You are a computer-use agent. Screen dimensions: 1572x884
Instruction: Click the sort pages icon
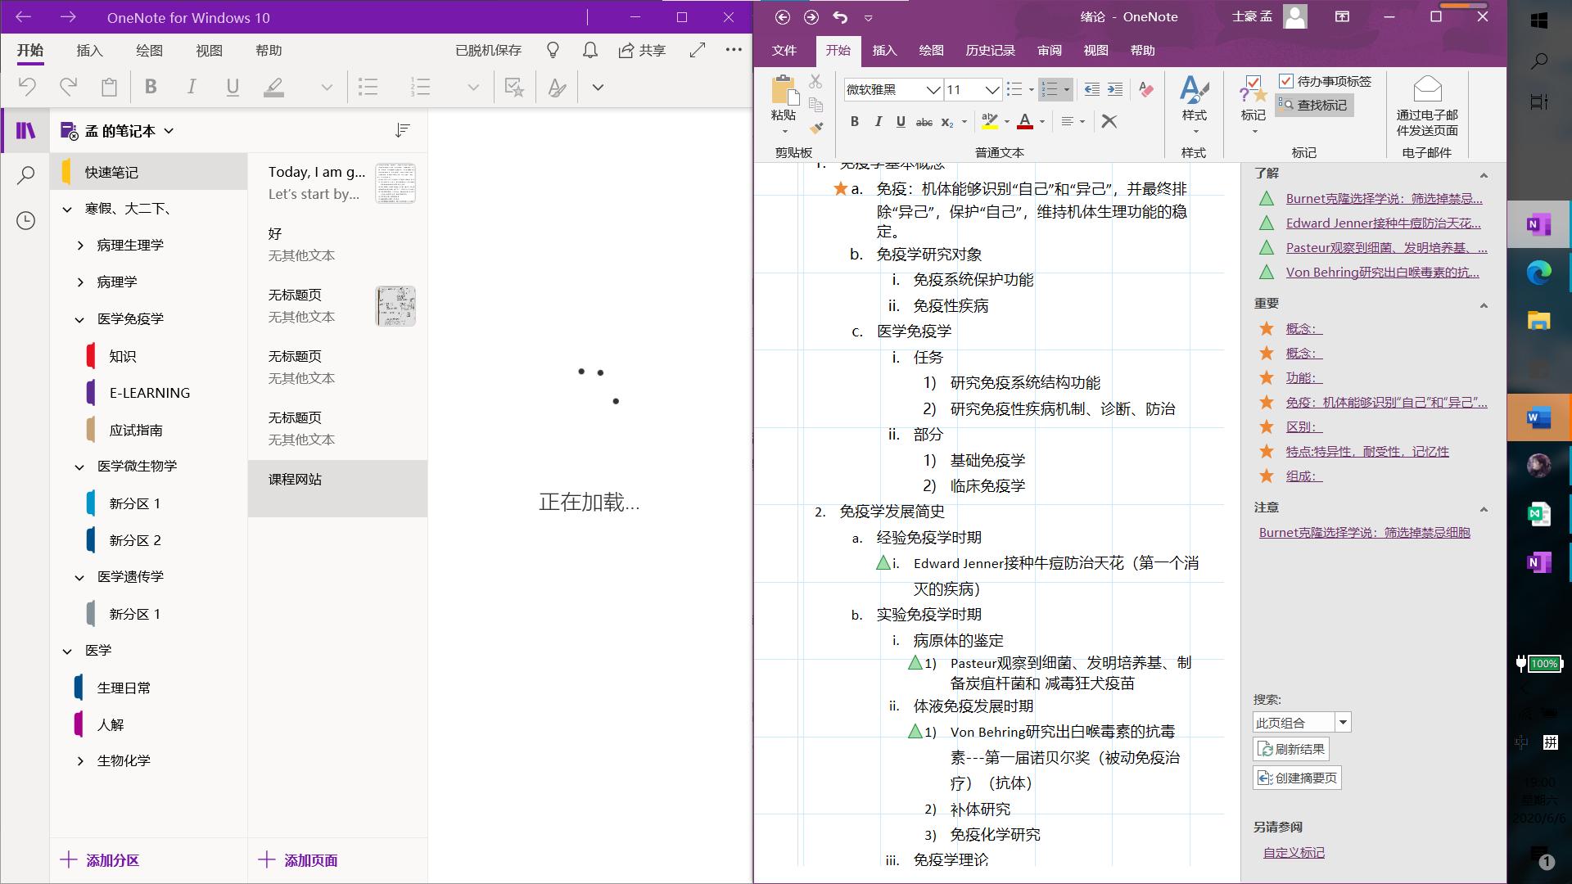[x=402, y=131]
